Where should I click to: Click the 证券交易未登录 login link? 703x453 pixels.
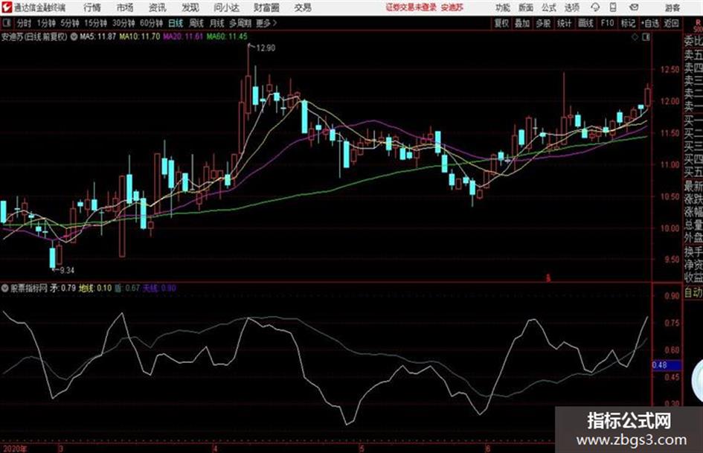pyautogui.click(x=411, y=7)
